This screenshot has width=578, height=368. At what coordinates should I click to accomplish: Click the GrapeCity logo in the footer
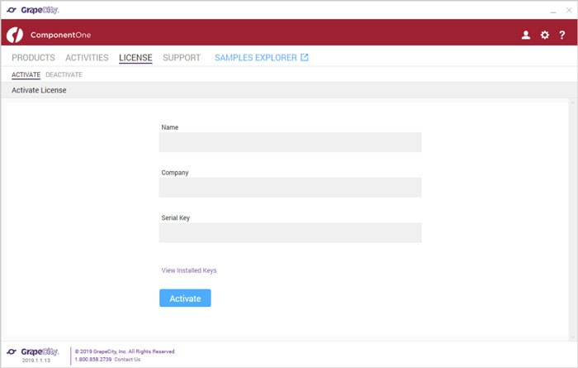33,351
